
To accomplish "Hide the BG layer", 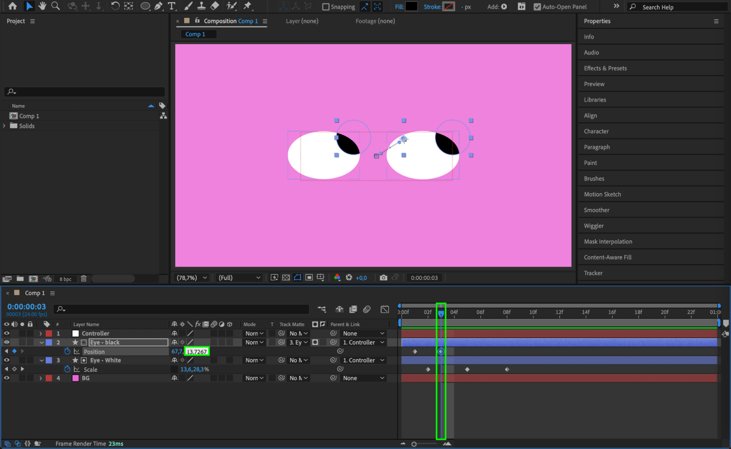I will [x=7, y=378].
